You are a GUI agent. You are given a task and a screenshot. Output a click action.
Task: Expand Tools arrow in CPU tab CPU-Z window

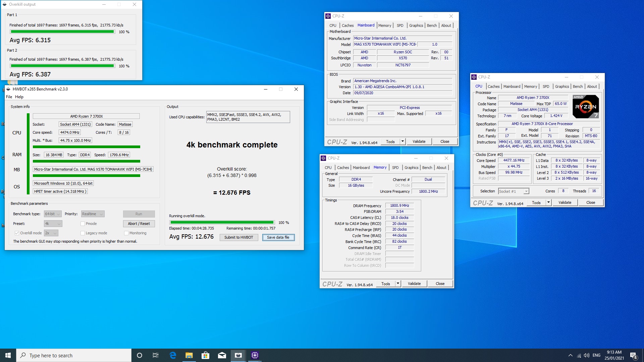(548, 202)
